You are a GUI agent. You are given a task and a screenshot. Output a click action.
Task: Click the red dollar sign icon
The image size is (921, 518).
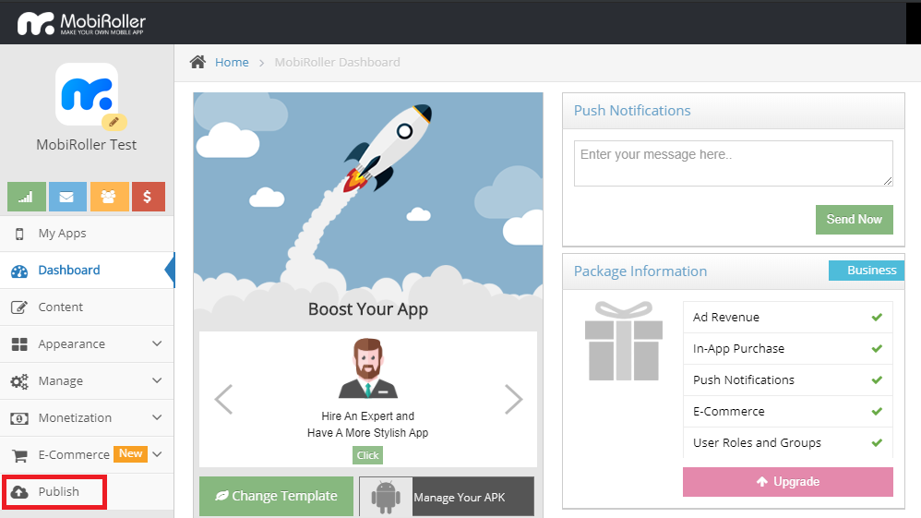pos(149,197)
